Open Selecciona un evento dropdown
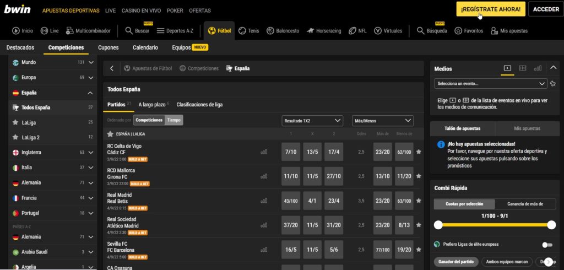This screenshot has height=270, width=564. [491, 84]
